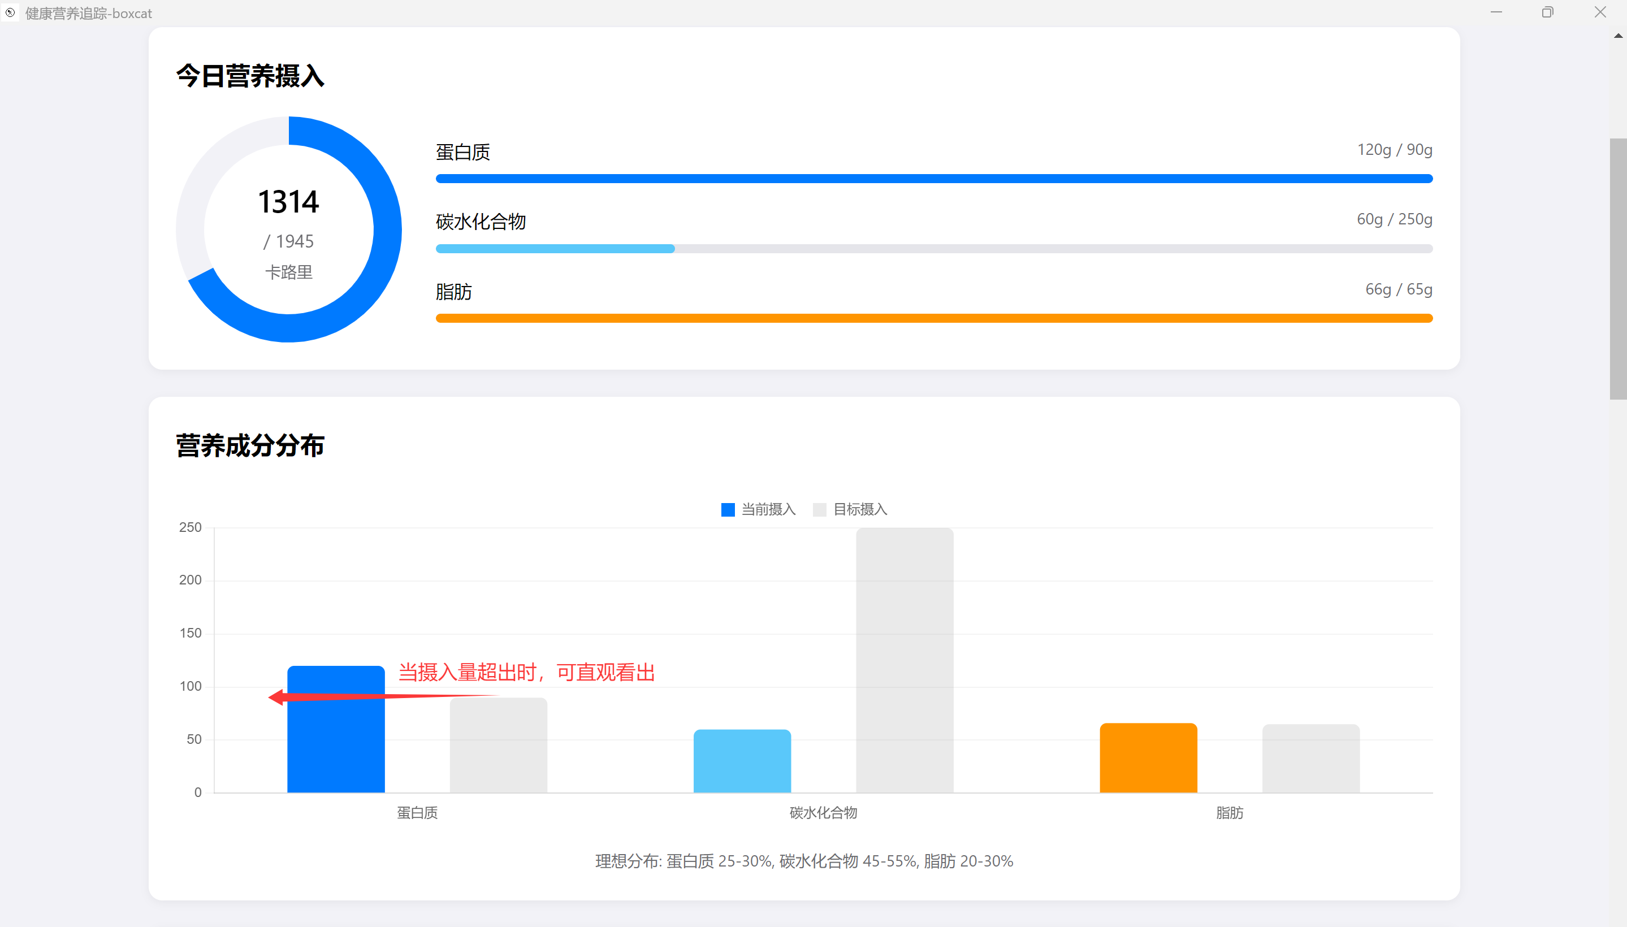Click the tall gray 碳水化合物 target bar

[905, 660]
